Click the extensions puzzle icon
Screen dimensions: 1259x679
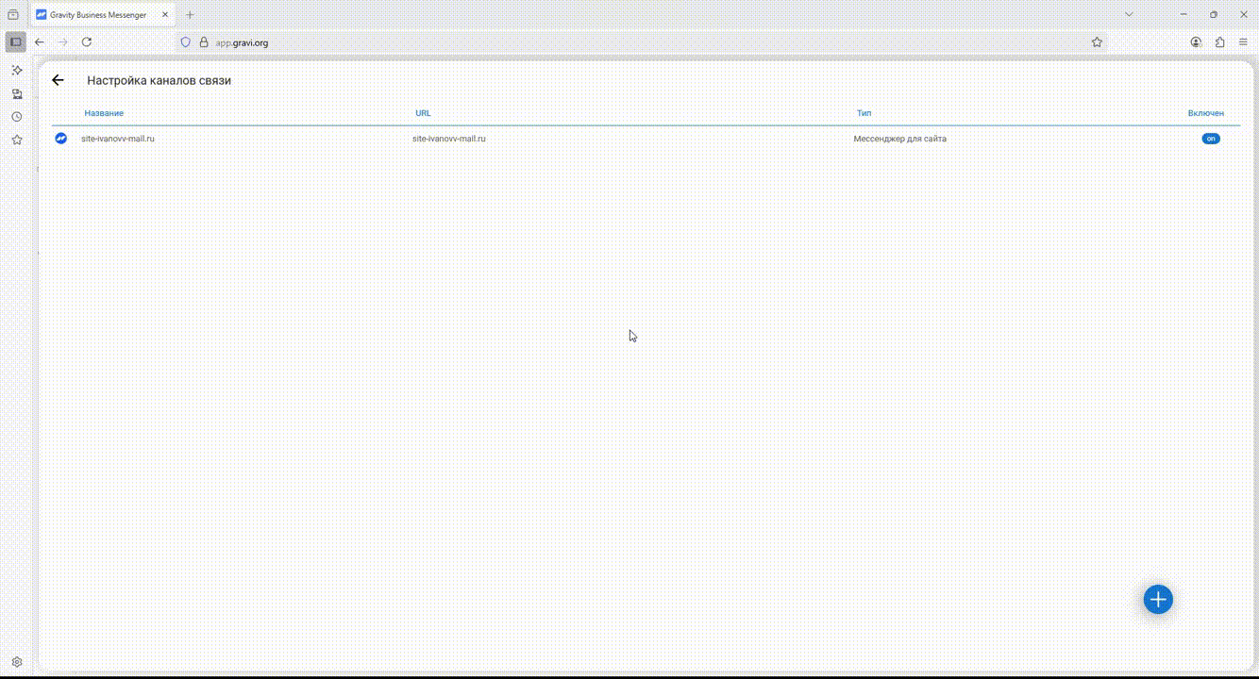point(1219,42)
